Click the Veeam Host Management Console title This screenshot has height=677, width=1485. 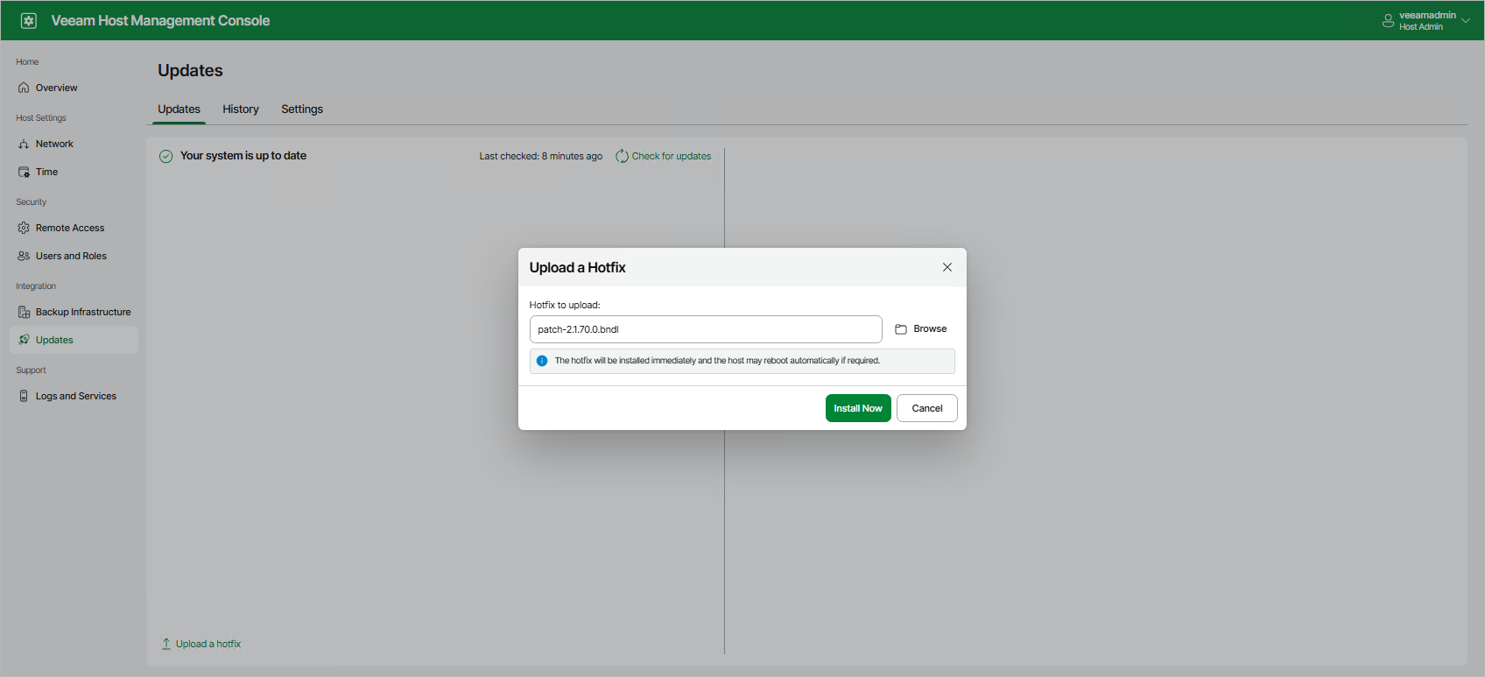[x=160, y=20]
